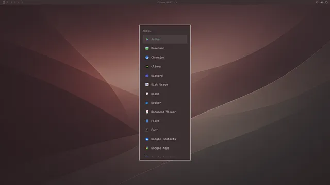Switch to workspace 1 in top bar

(8, 2)
